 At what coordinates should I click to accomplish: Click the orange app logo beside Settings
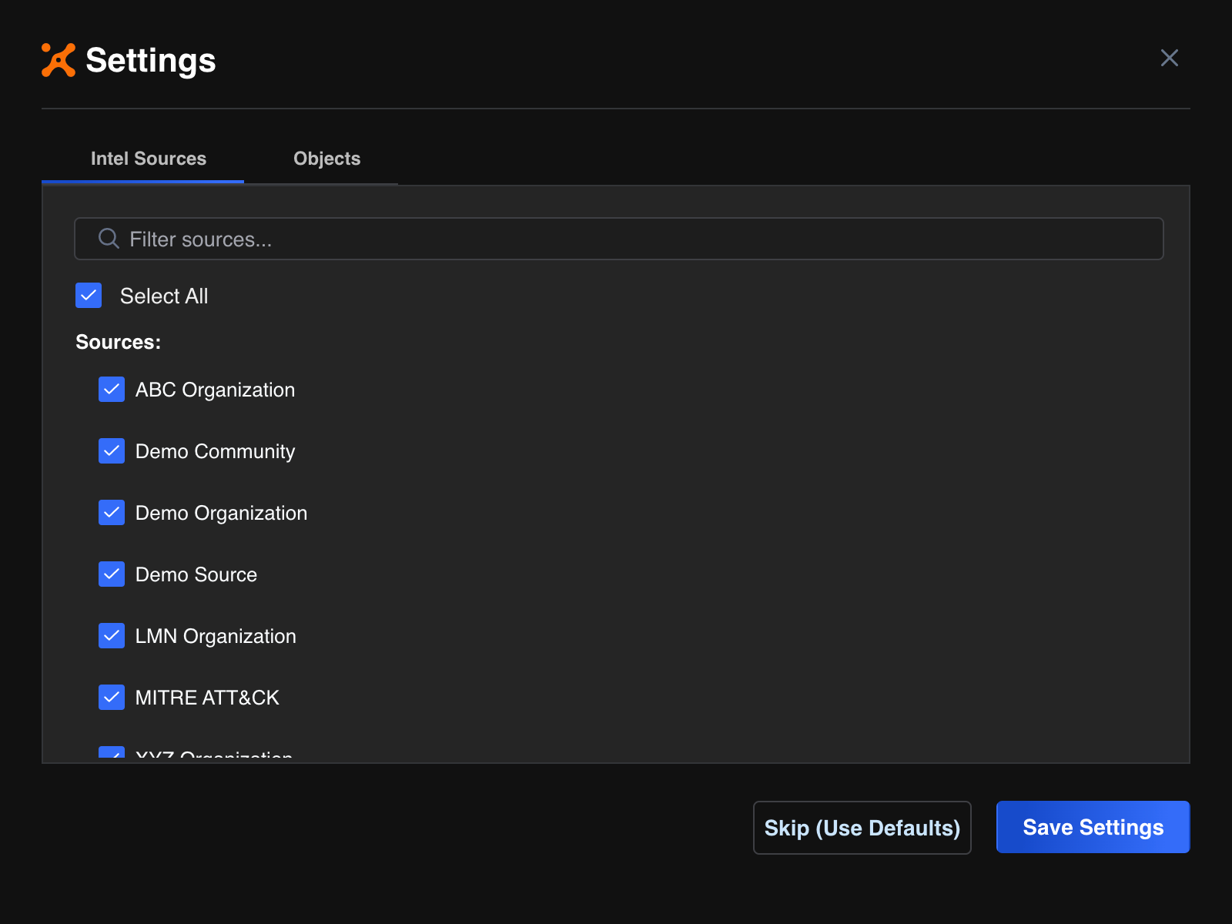click(59, 60)
